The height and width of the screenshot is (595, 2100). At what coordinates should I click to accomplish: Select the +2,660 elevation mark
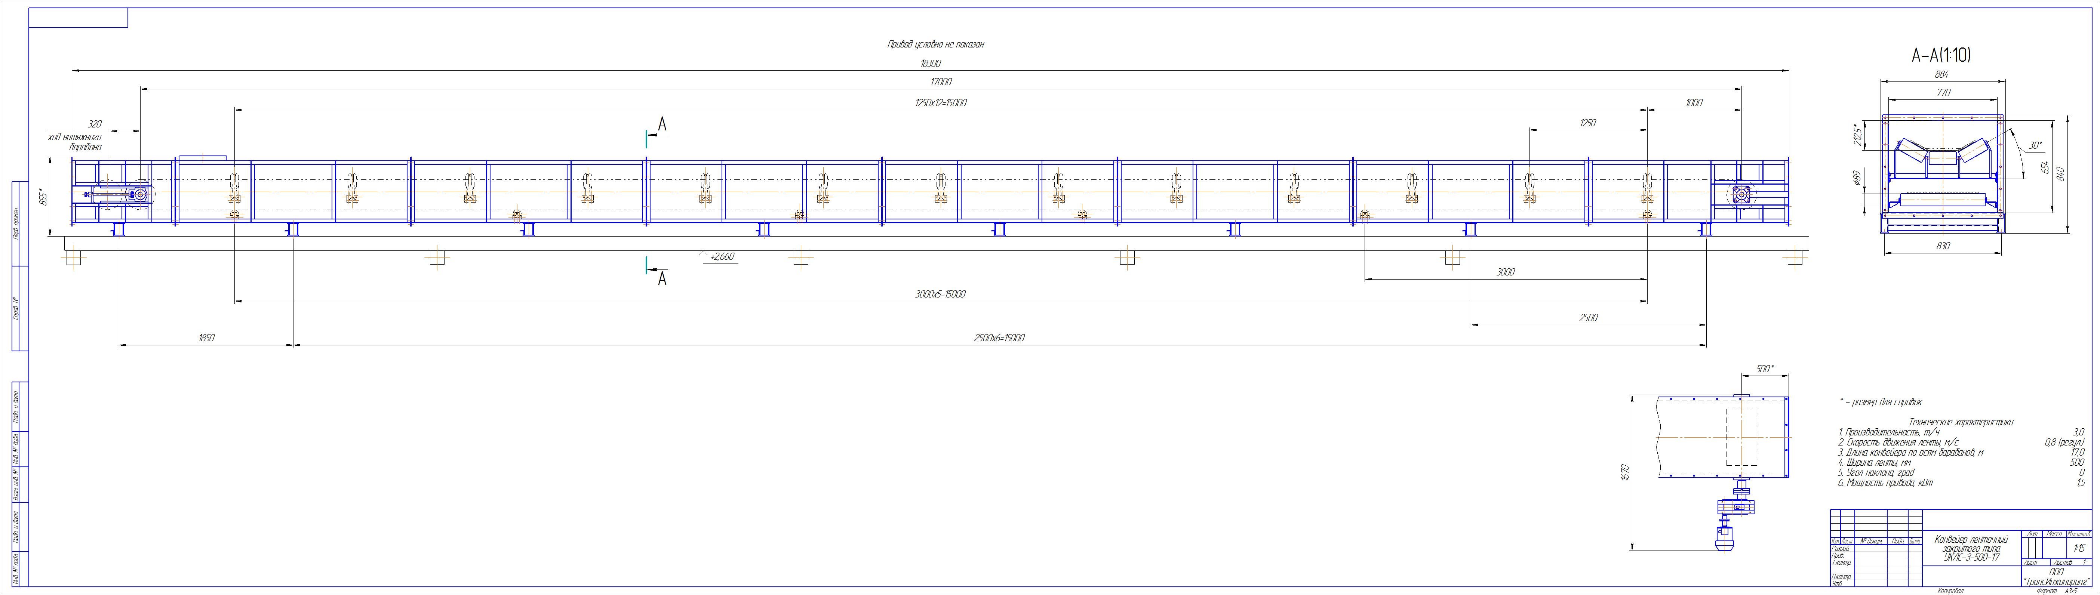click(722, 257)
